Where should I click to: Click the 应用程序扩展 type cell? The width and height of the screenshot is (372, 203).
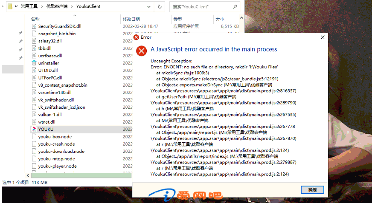pyautogui.click(x=186, y=26)
